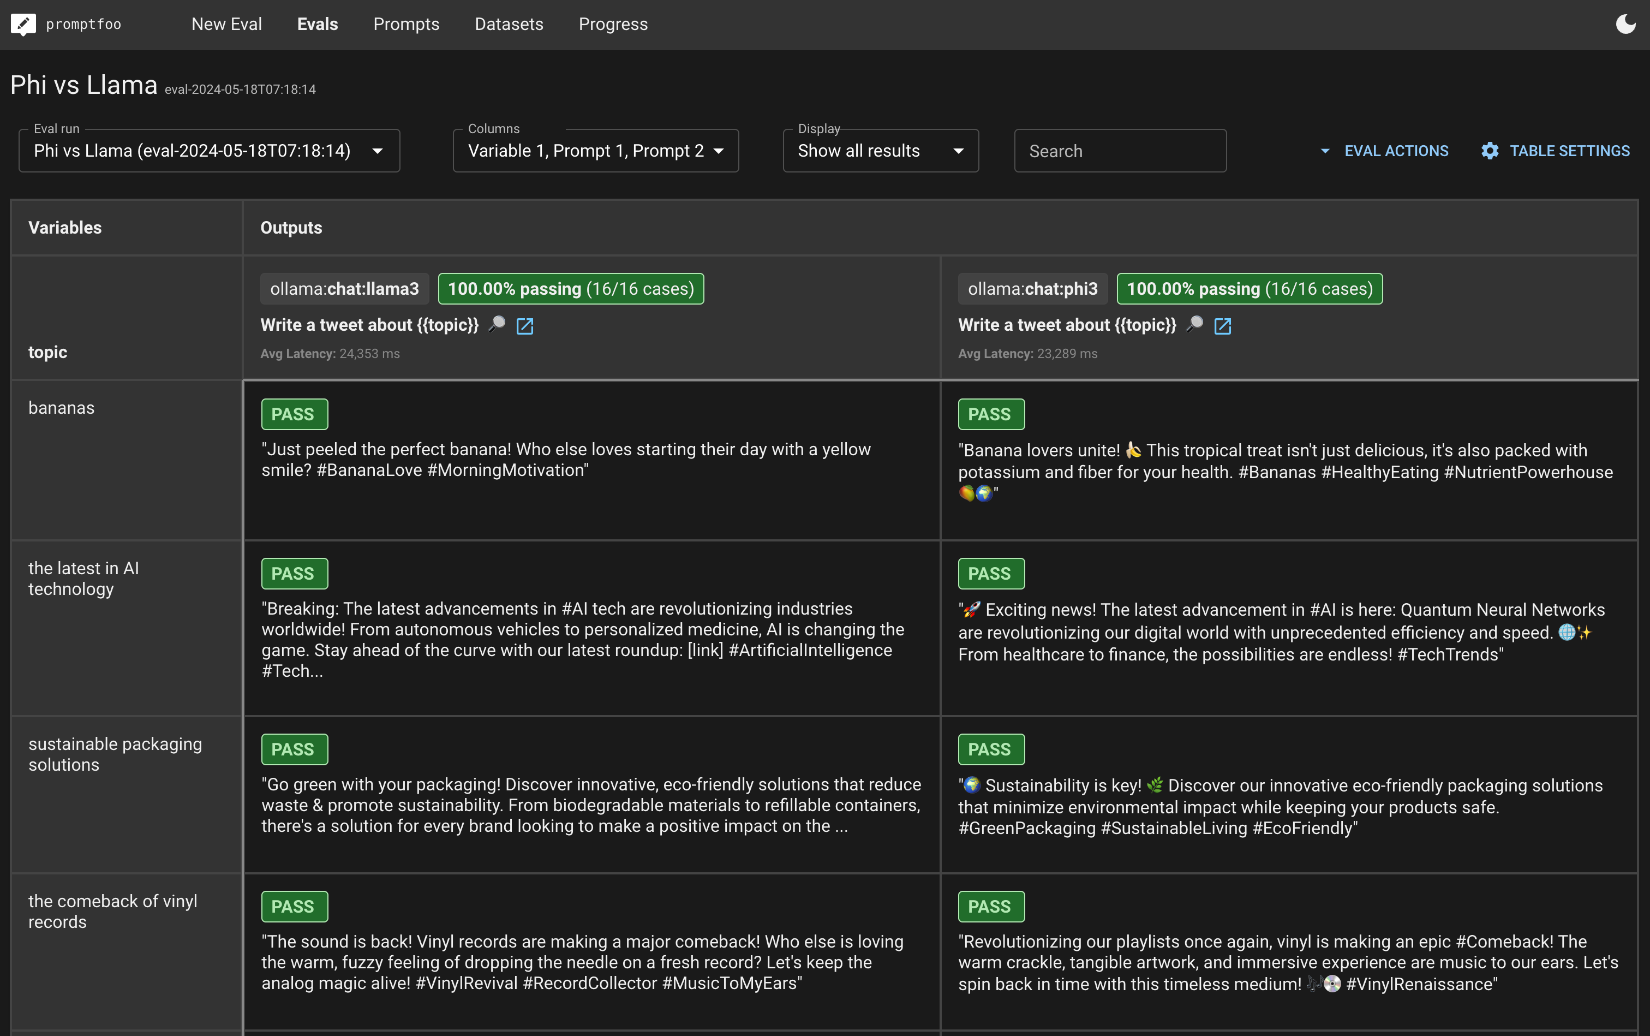The height and width of the screenshot is (1036, 1650).
Task: Open llama3 prompt external link icon
Action: [x=525, y=326]
